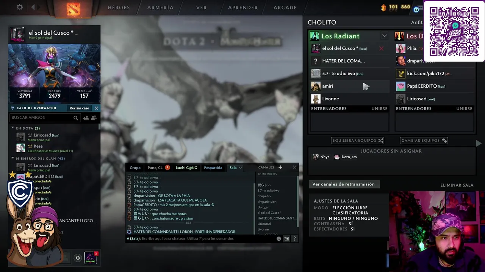The width and height of the screenshot is (485, 272).
Task: Click Phía's avatar in Dire team
Action: click(401, 48)
